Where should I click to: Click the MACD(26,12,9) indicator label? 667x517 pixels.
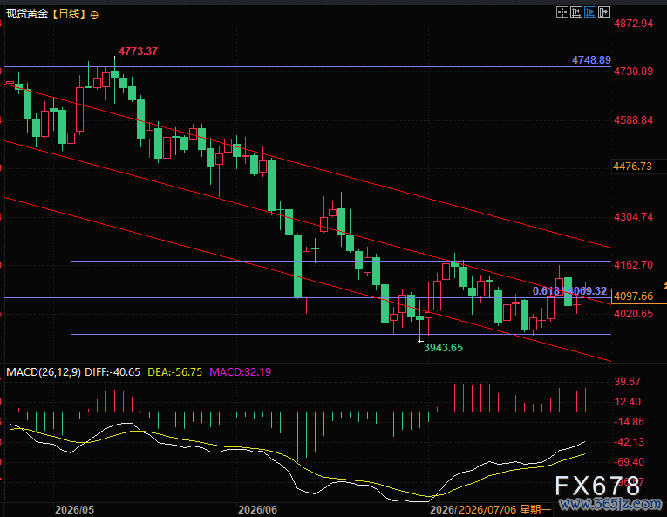click(44, 372)
